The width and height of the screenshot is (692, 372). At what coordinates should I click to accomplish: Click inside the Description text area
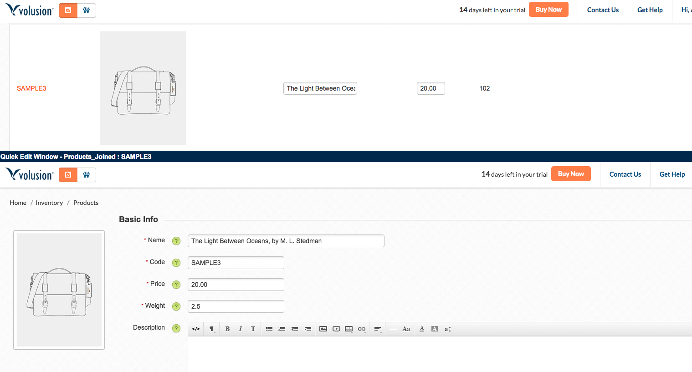(x=440, y=354)
